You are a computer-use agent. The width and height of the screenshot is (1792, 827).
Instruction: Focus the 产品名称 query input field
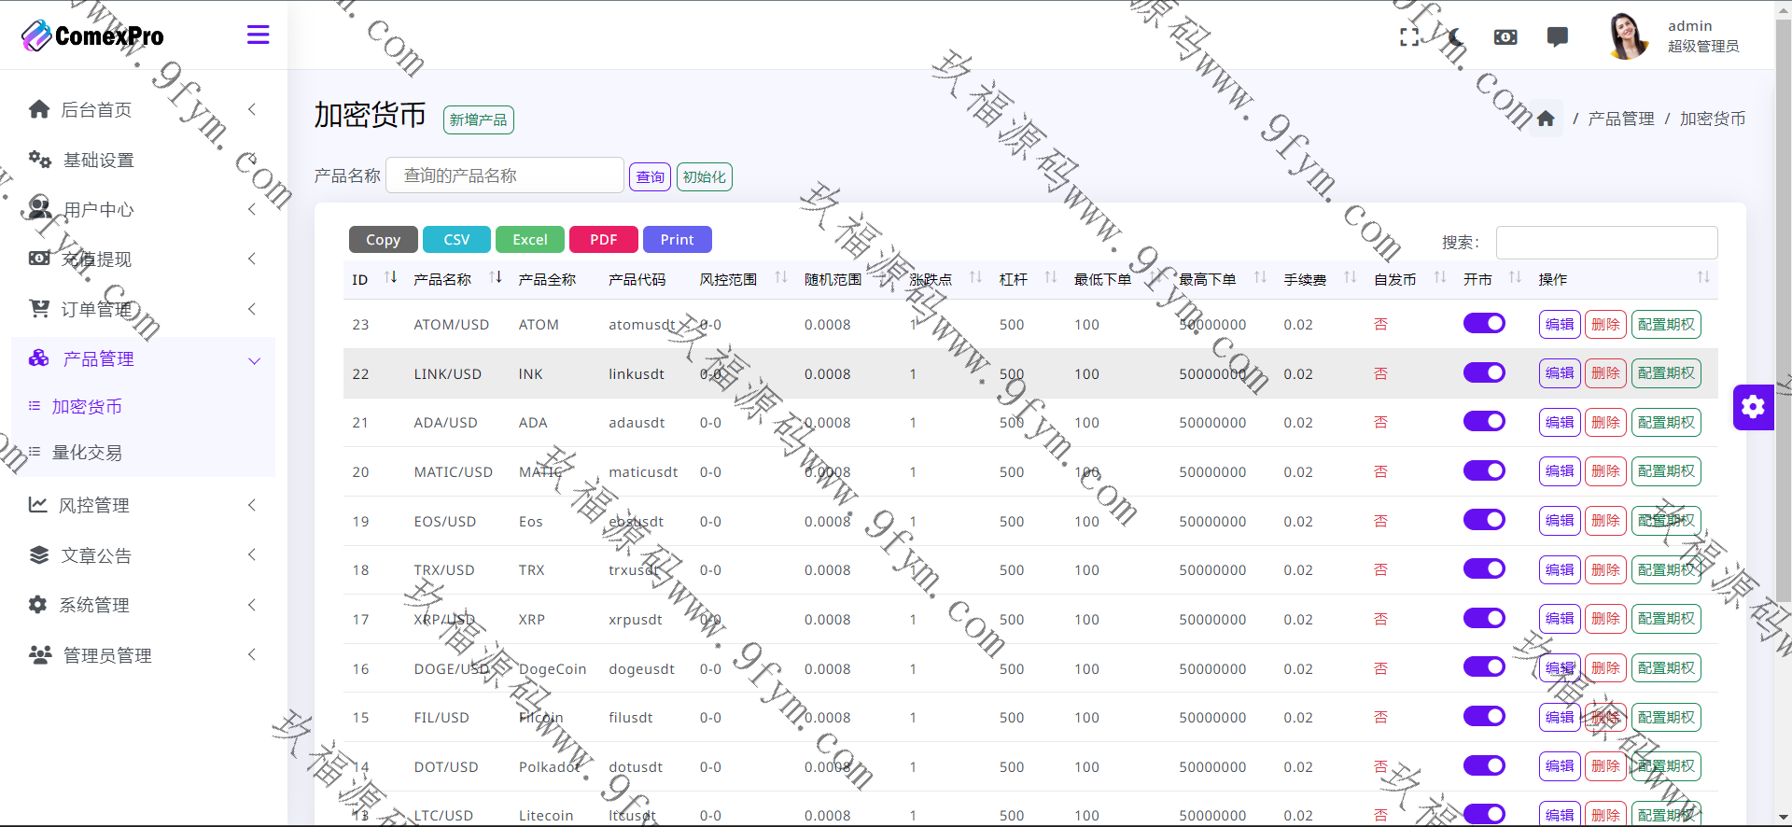click(x=504, y=175)
